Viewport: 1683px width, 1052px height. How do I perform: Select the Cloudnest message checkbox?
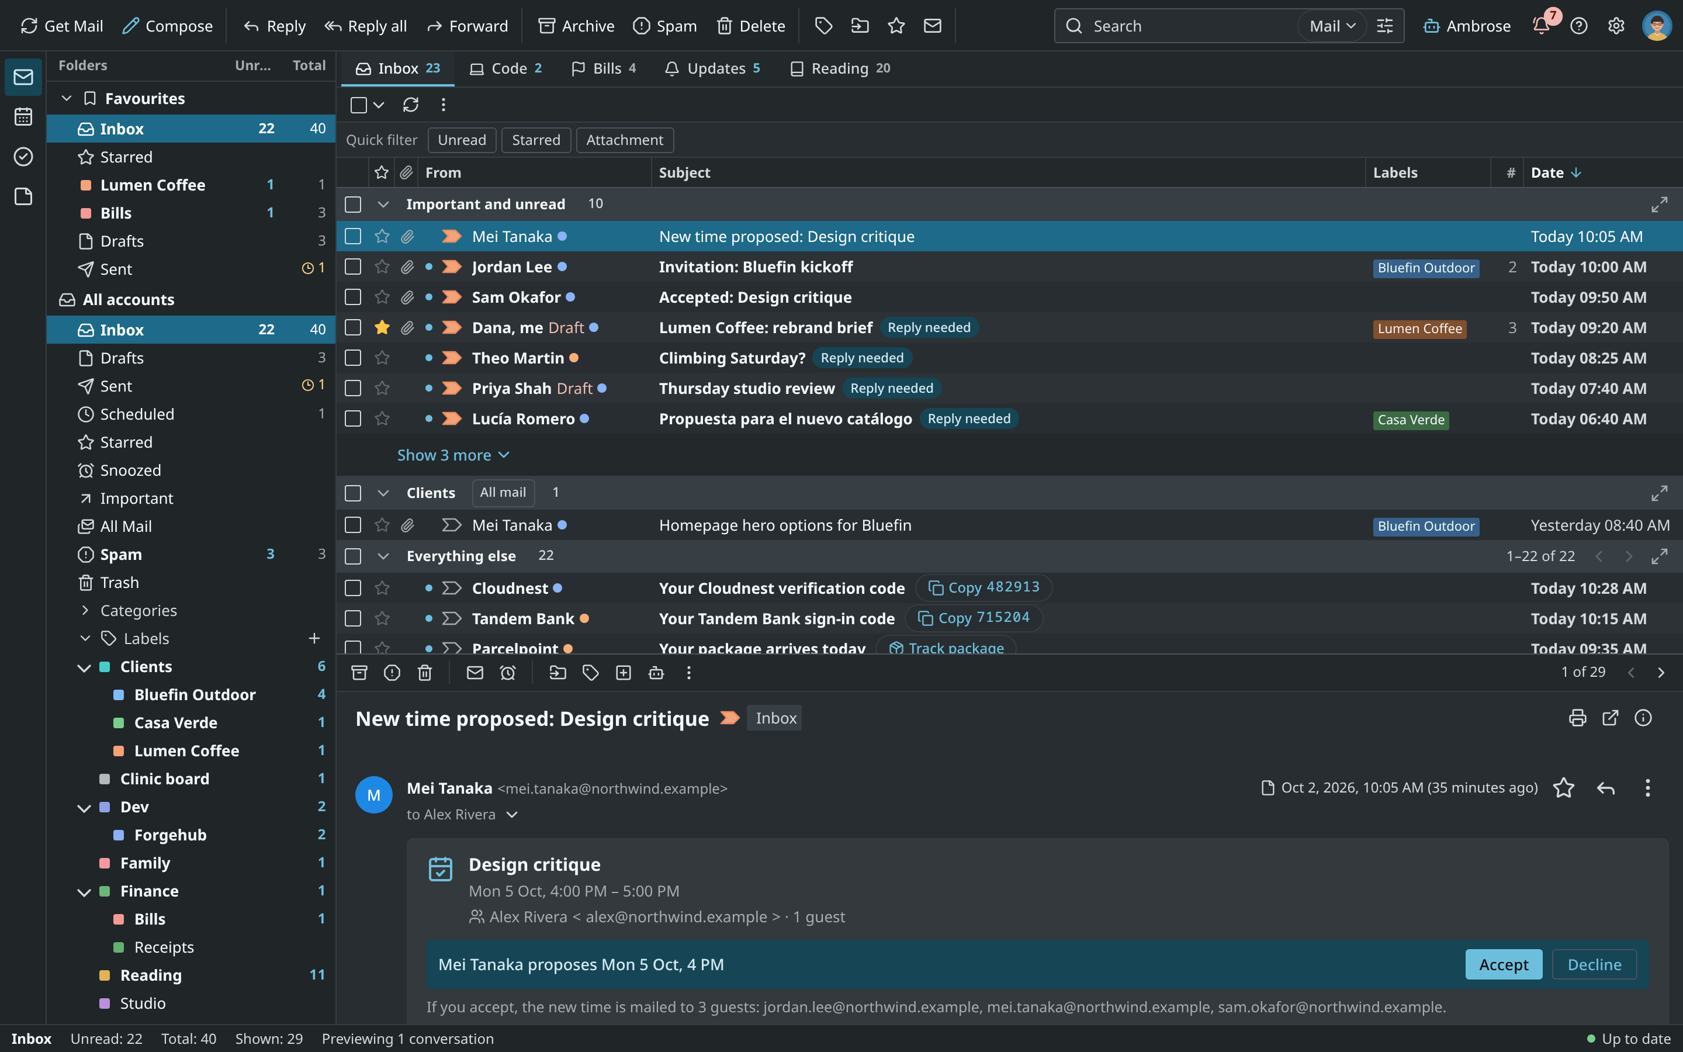[352, 588]
